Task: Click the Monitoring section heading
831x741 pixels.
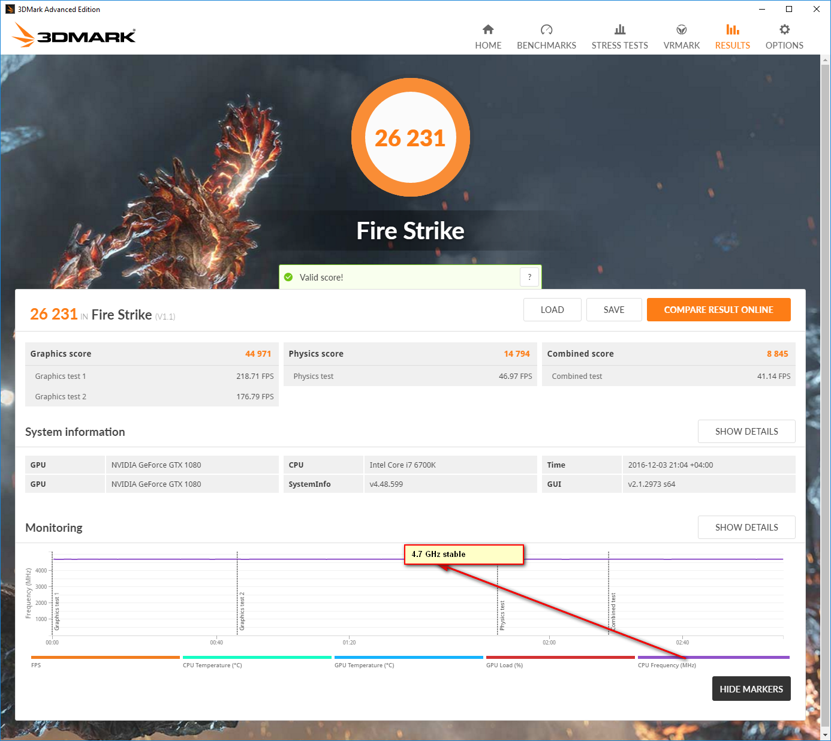Action: pos(54,528)
